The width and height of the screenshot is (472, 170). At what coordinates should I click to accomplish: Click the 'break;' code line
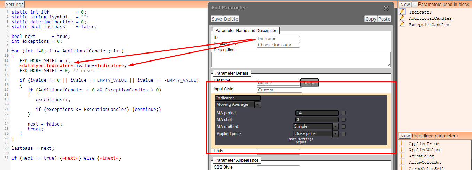tap(36, 129)
